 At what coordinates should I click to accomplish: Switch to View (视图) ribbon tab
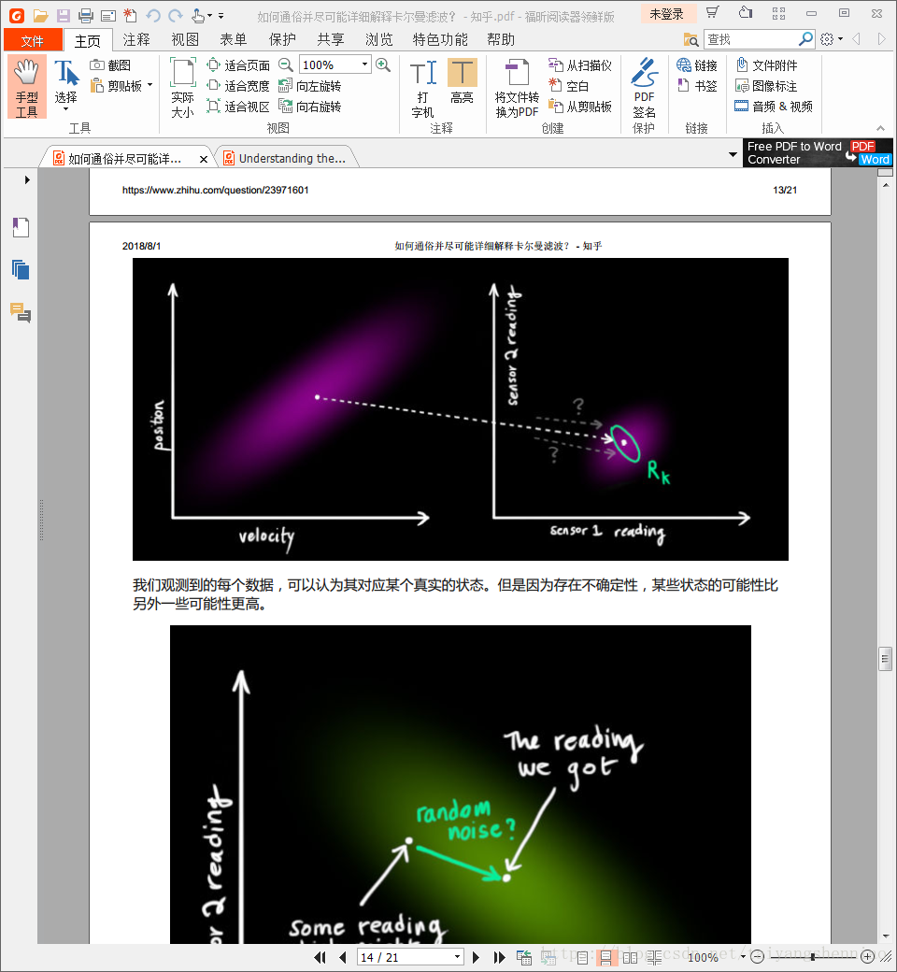point(185,40)
